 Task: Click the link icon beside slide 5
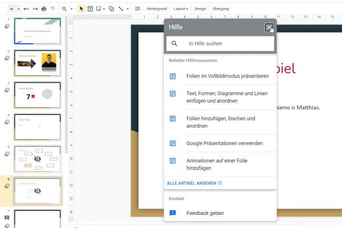click(7, 154)
